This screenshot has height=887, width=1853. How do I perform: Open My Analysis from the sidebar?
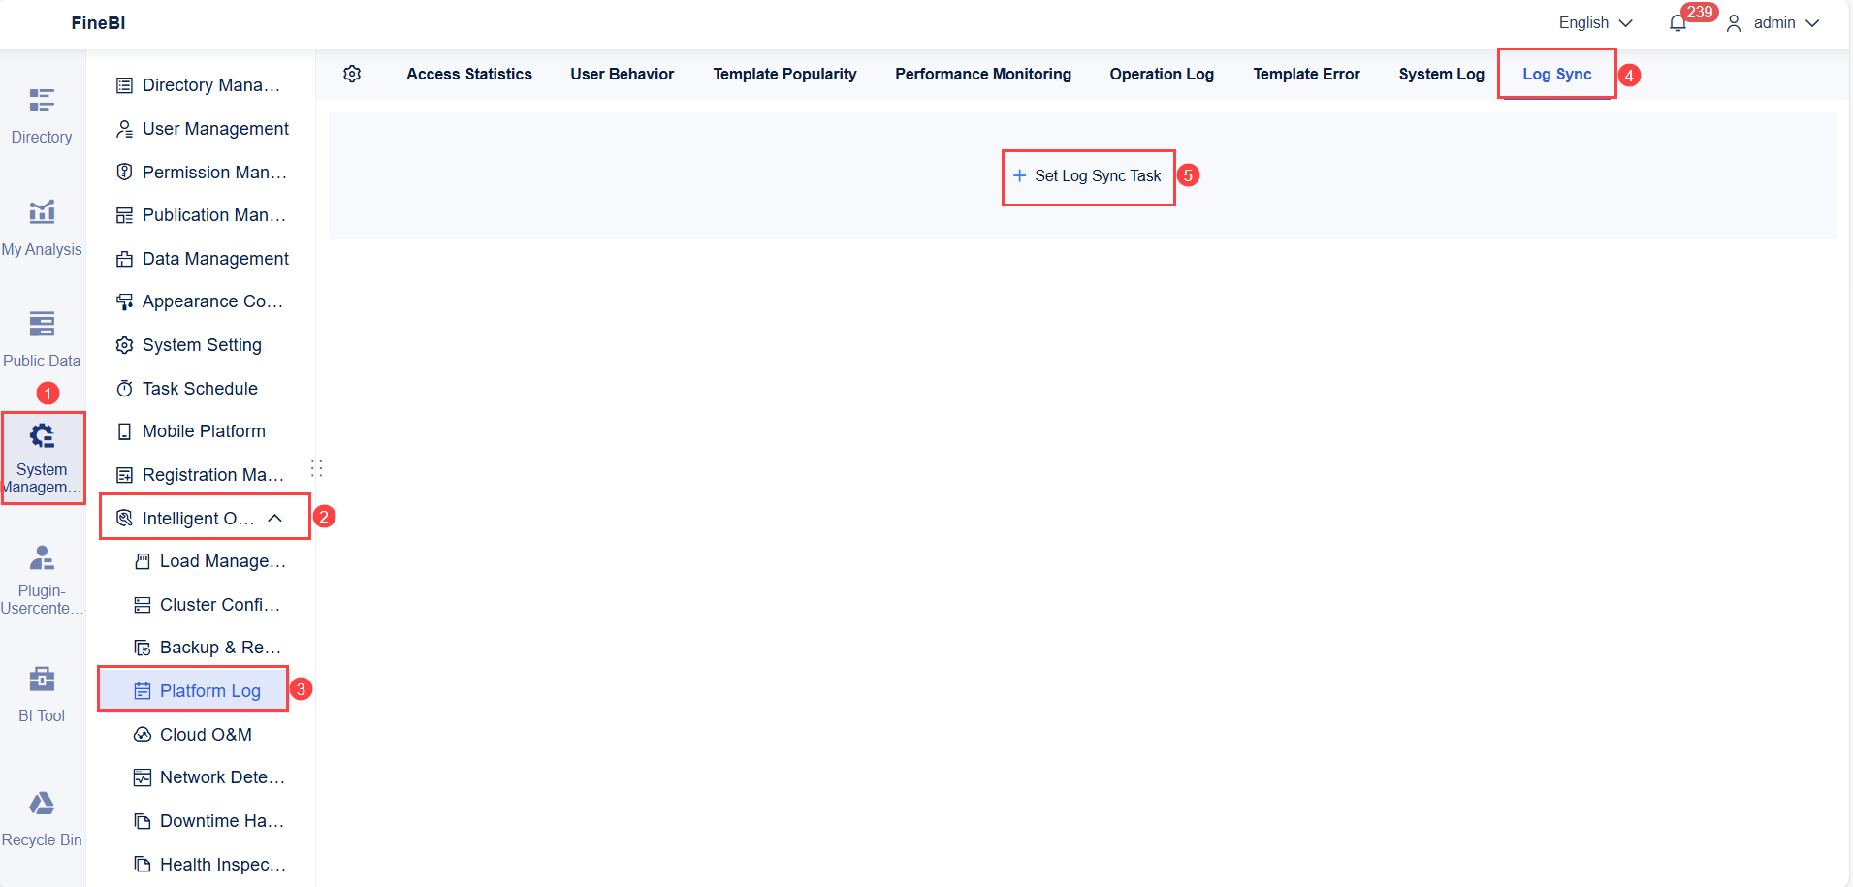41,223
